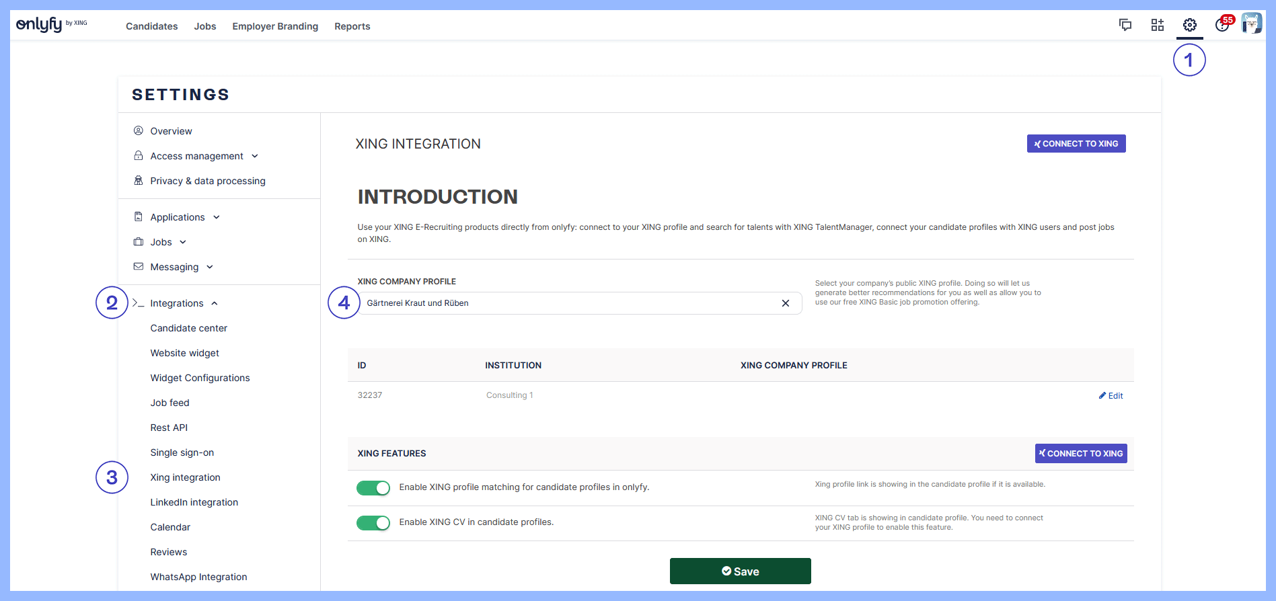This screenshot has width=1276, height=601.
Task: Open Rest API settings
Action: coord(170,428)
